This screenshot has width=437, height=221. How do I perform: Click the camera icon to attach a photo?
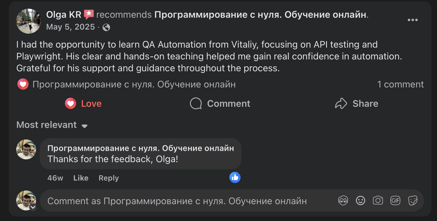(378, 200)
